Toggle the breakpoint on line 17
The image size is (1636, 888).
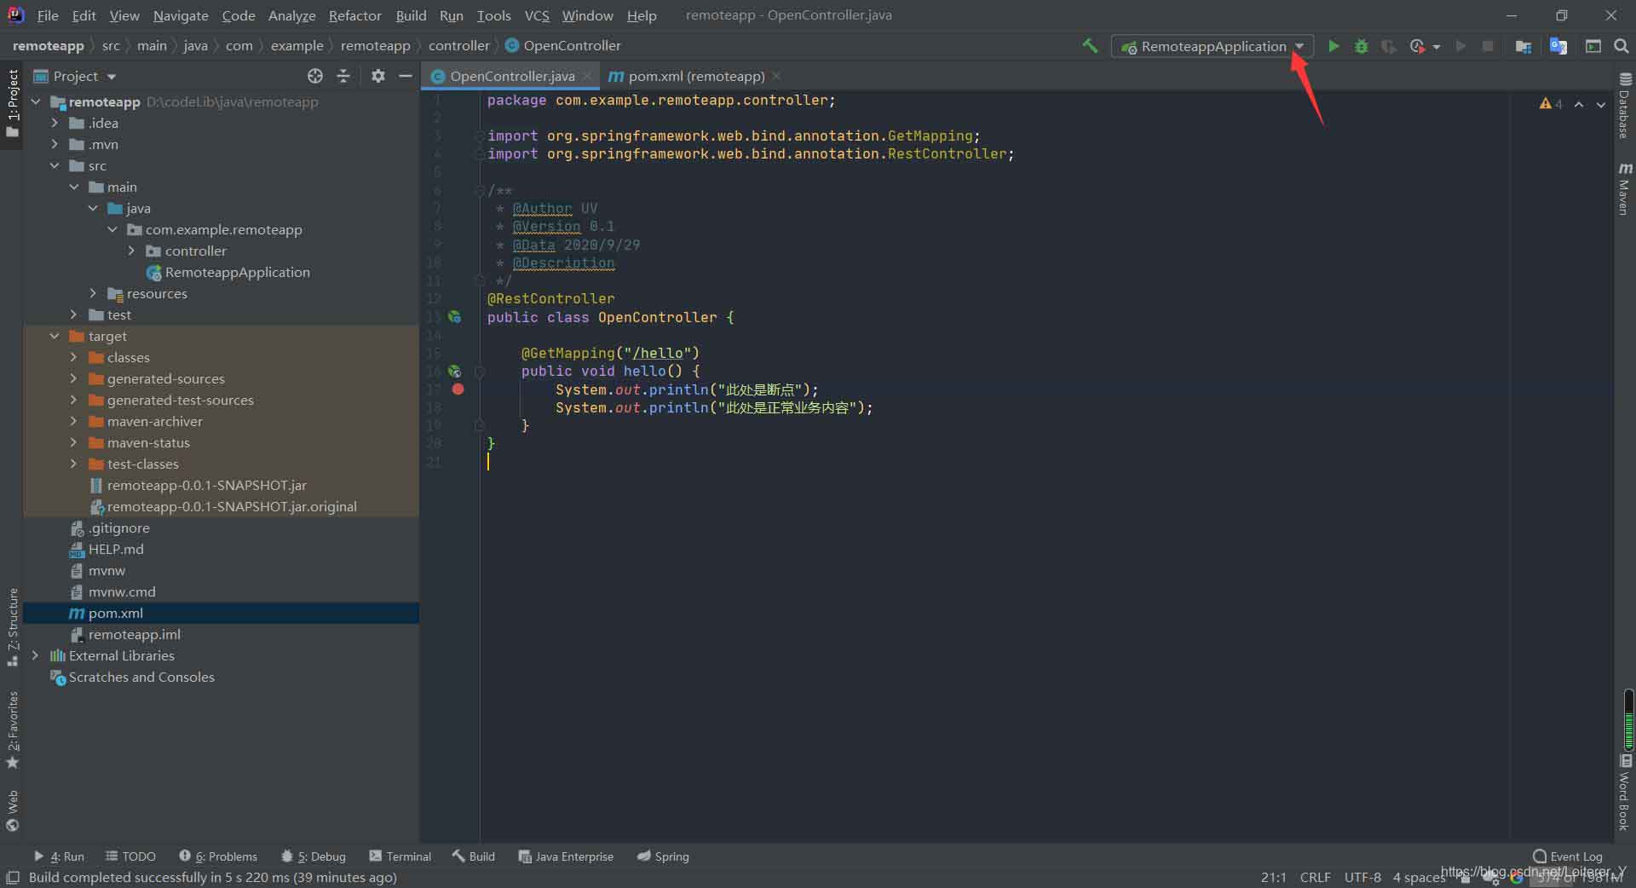[458, 389]
